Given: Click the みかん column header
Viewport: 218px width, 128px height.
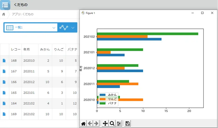Looking at the screenshot, I should [x=44, y=49].
